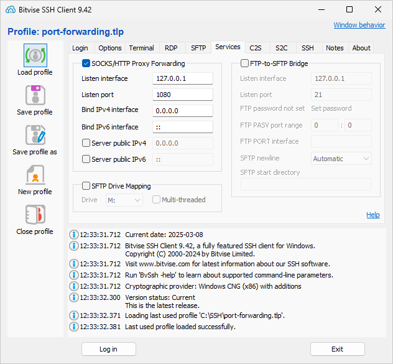Open the SFTP newline Automatic dropdown
This screenshot has width=393, height=364.
(341, 159)
